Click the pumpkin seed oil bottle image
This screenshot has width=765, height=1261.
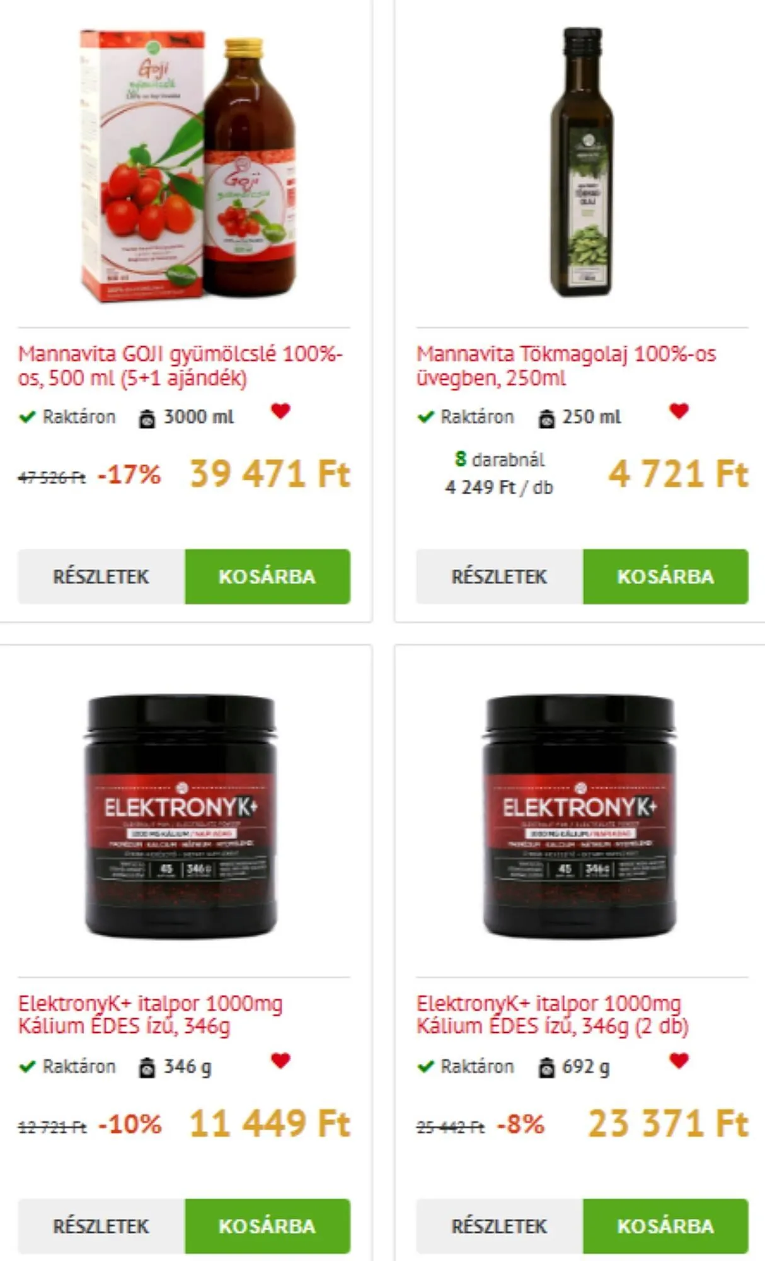pyautogui.click(x=581, y=161)
